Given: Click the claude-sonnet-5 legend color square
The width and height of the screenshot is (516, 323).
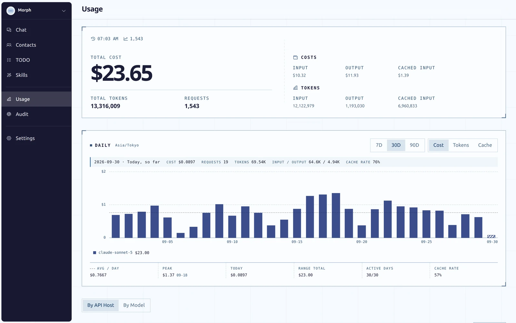Looking at the screenshot, I should [94, 253].
